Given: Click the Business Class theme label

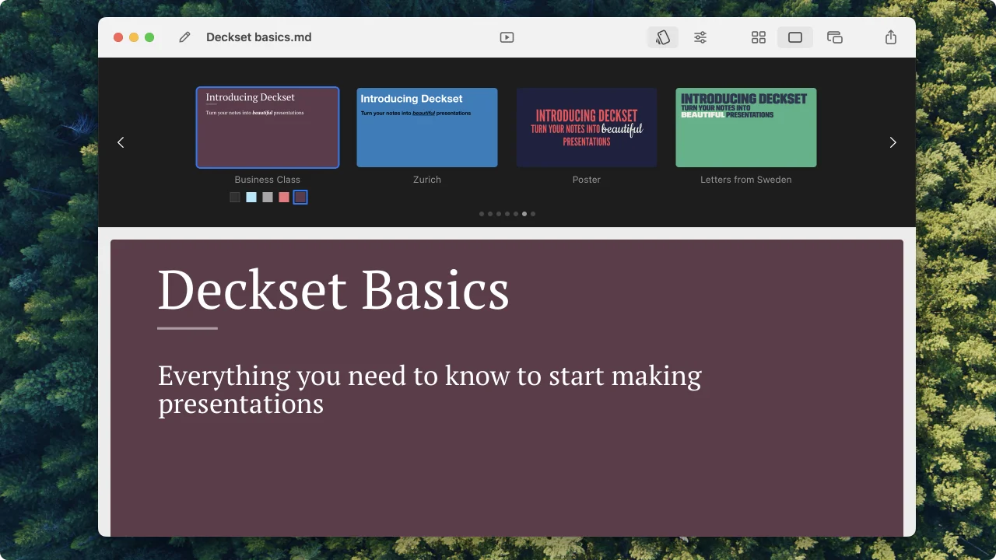Looking at the screenshot, I should pos(268,180).
